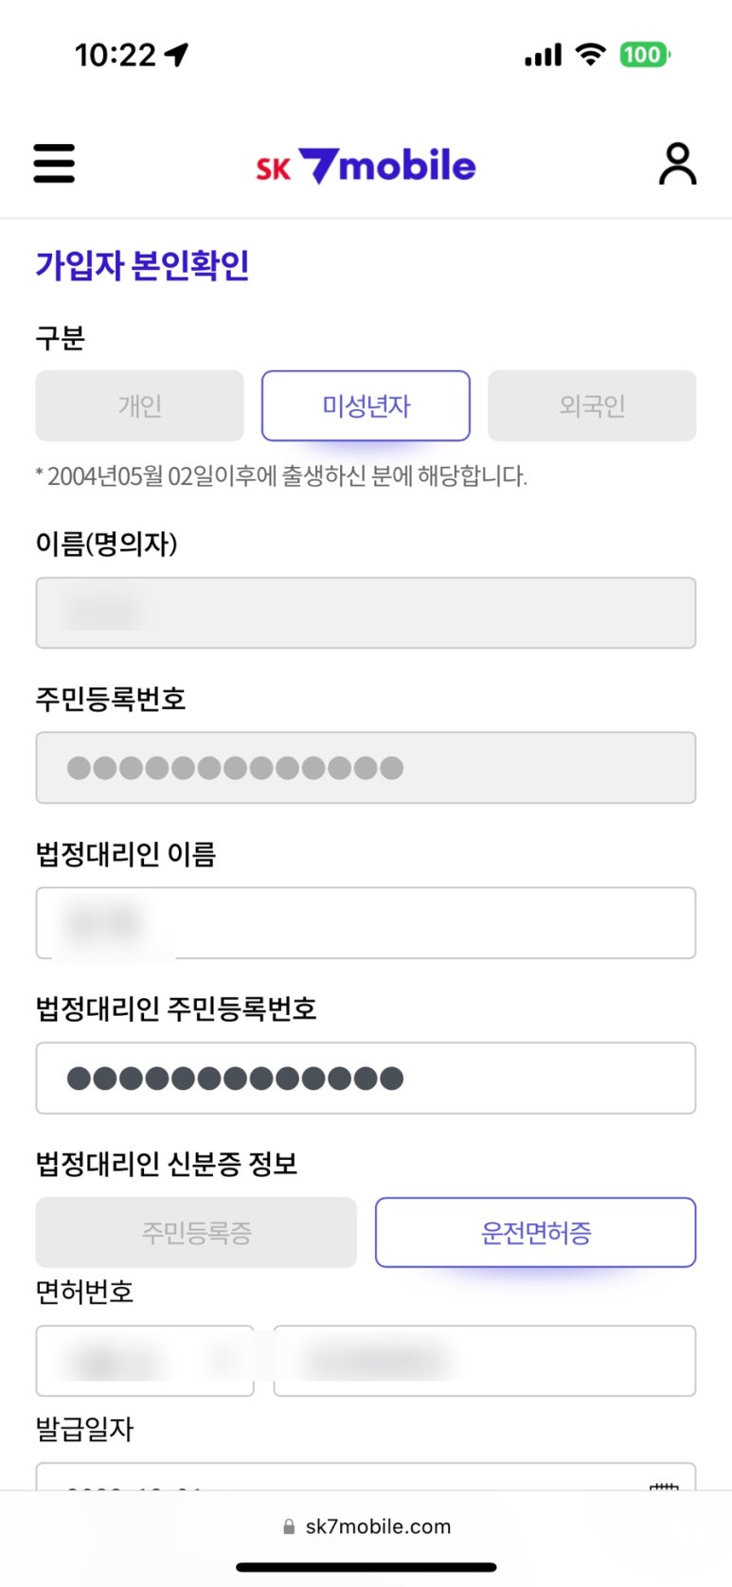The height and width of the screenshot is (1587, 732).
Task: Tap the cellular signal bars icon
Action: pos(543,56)
